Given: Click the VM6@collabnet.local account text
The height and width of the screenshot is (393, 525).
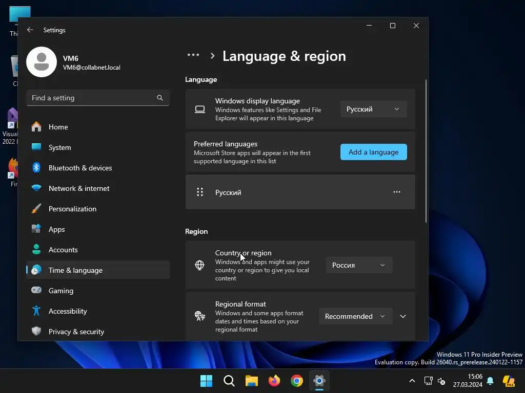Looking at the screenshot, I should coord(91,67).
